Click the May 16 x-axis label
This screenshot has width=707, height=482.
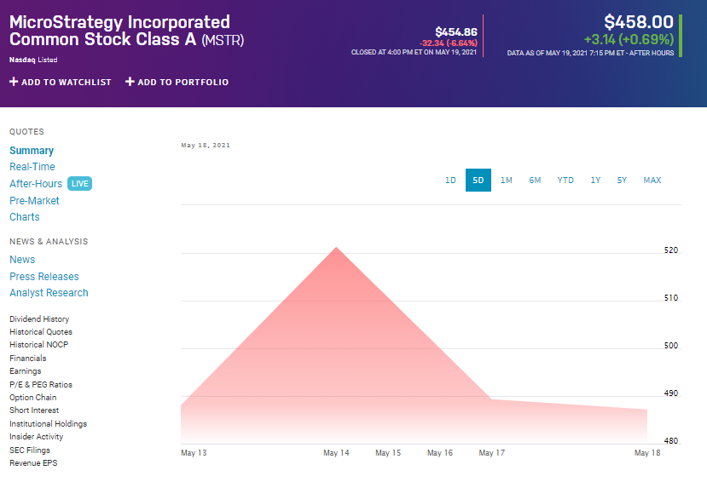point(440,453)
